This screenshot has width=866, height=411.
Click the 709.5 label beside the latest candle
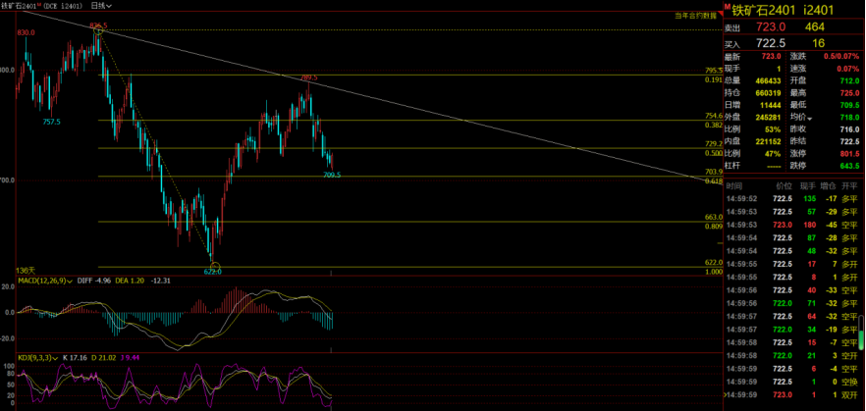[333, 175]
